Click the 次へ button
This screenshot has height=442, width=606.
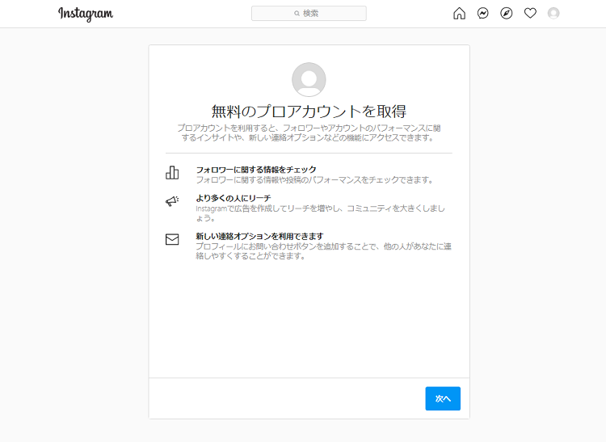[443, 398]
